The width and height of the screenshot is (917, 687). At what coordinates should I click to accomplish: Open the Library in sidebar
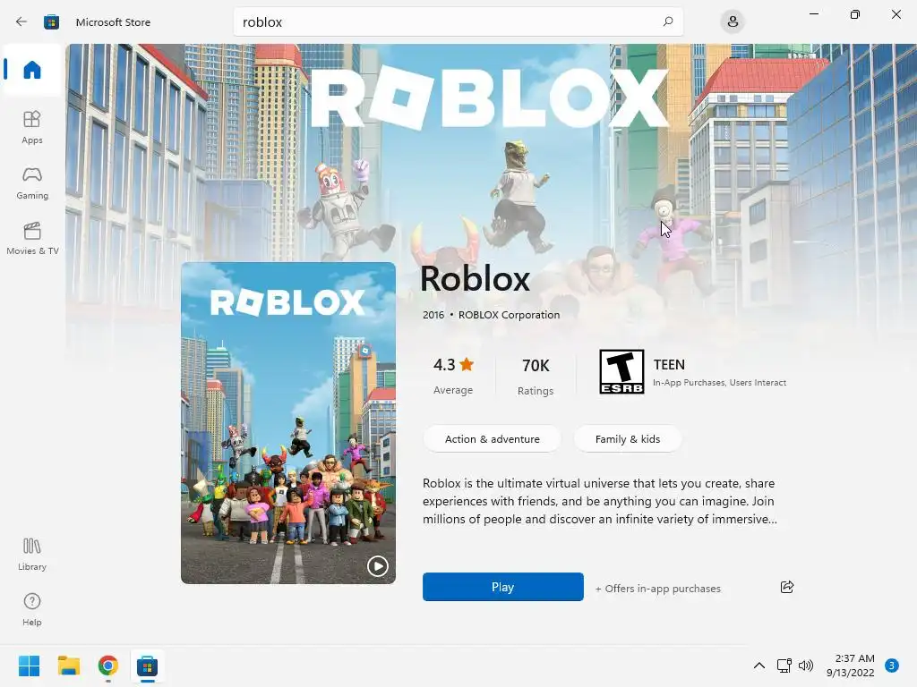pyautogui.click(x=32, y=554)
